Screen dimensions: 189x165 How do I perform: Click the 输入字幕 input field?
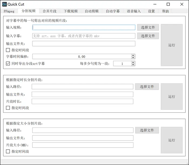(x=84, y=36)
